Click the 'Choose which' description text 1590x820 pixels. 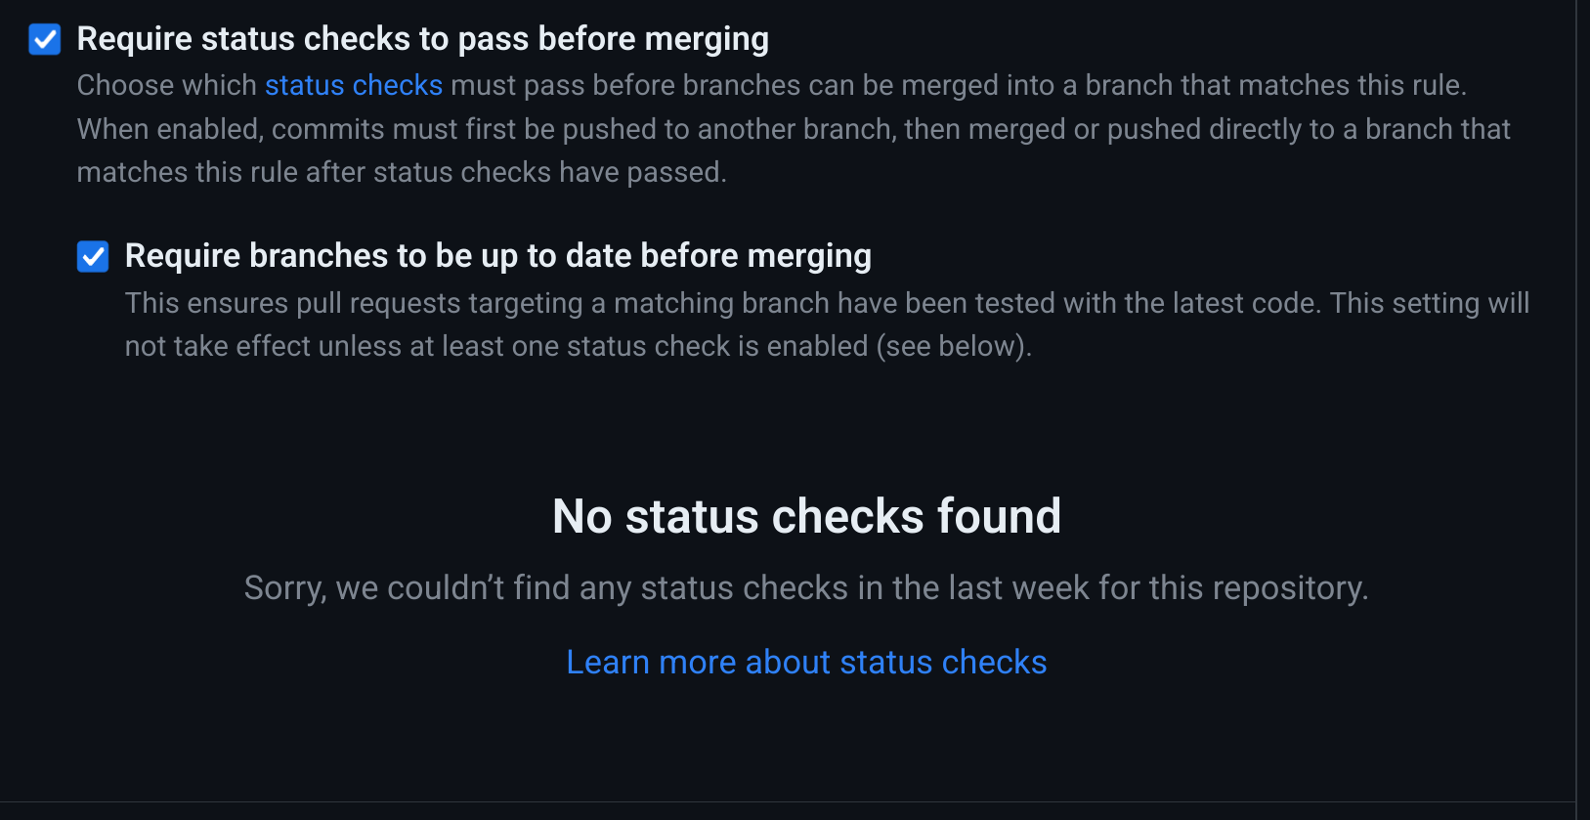click(166, 86)
